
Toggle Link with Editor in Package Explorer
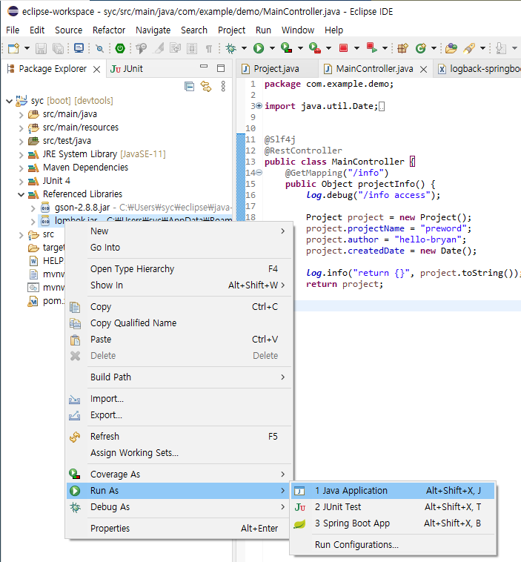(206, 87)
